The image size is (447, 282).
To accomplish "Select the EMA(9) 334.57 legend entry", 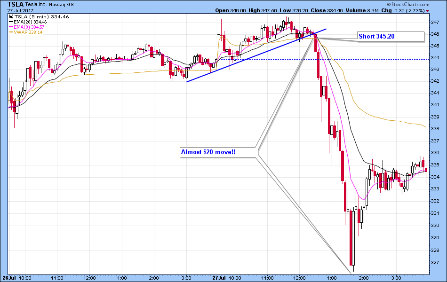I will pos(29,27).
